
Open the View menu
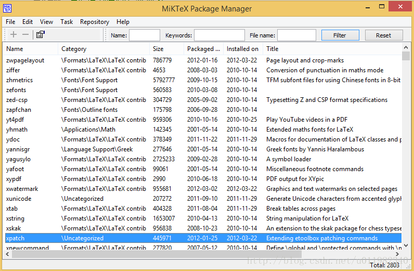46,22
